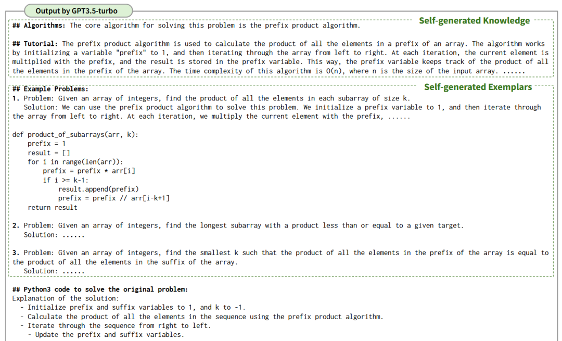Click the "if i >= k-1:" code line
Screen dimensions: 562x341
(x=66, y=180)
